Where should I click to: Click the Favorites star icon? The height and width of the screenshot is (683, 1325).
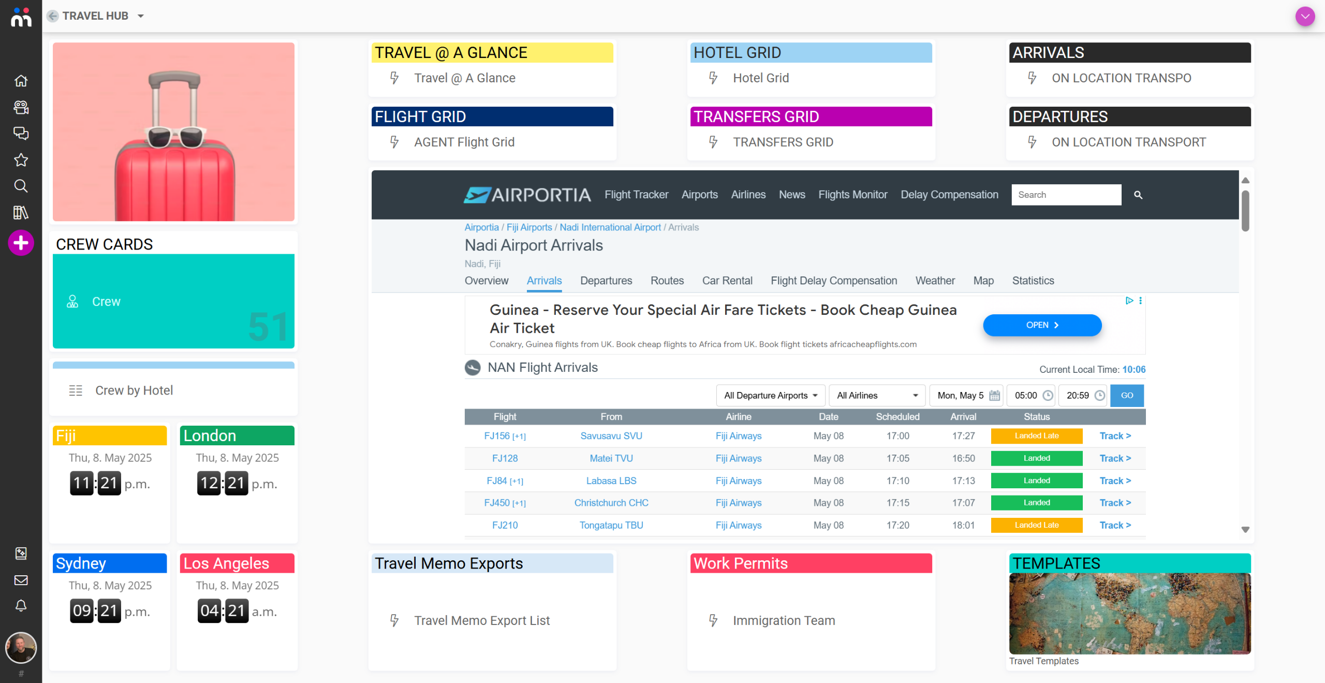click(21, 159)
